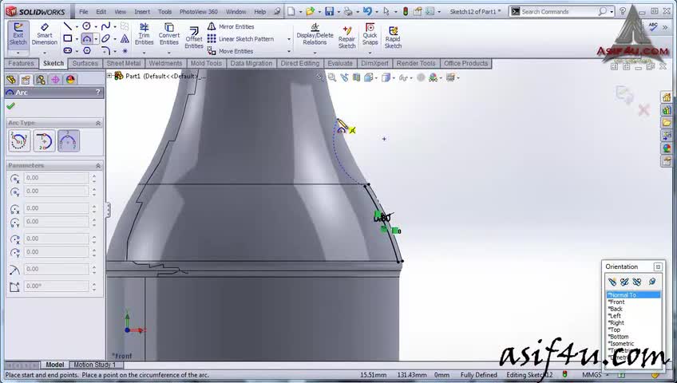
Task: Select the Point sketch tool
Action: (x=125, y=51)
